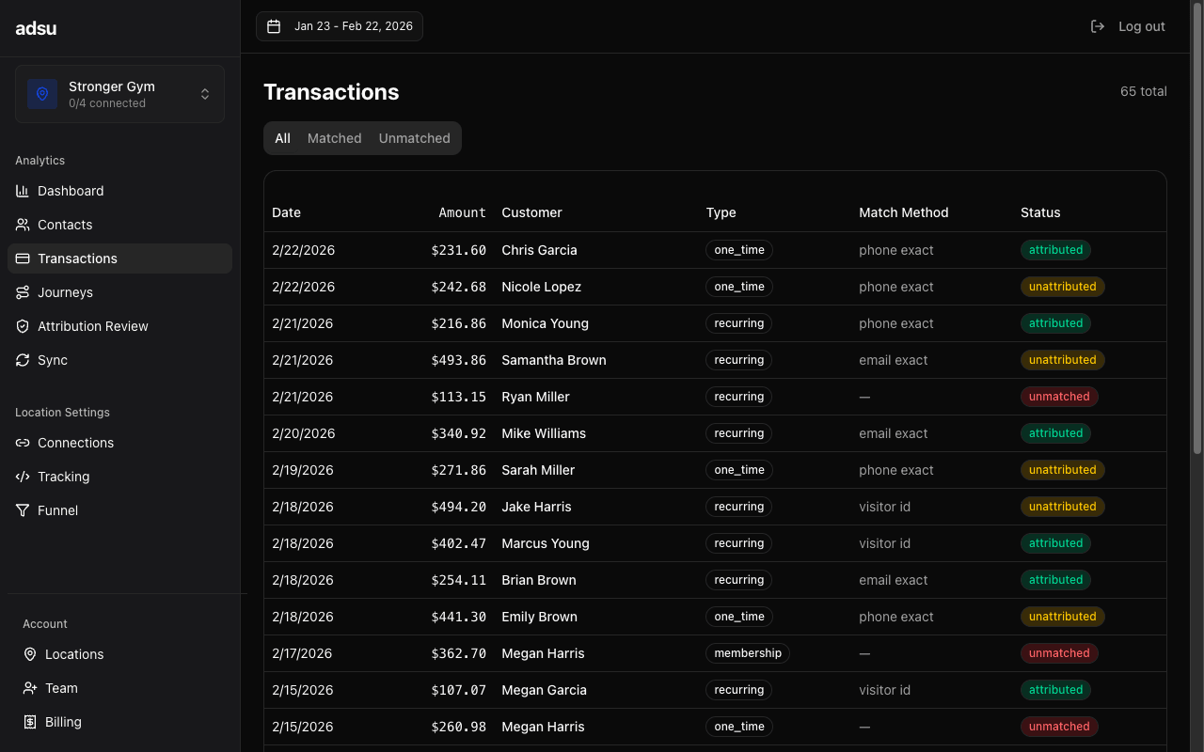Click the attributed badge for Chris Garcia
Viewport: 1204px width, 752px height.
[x=1055, y=250]
